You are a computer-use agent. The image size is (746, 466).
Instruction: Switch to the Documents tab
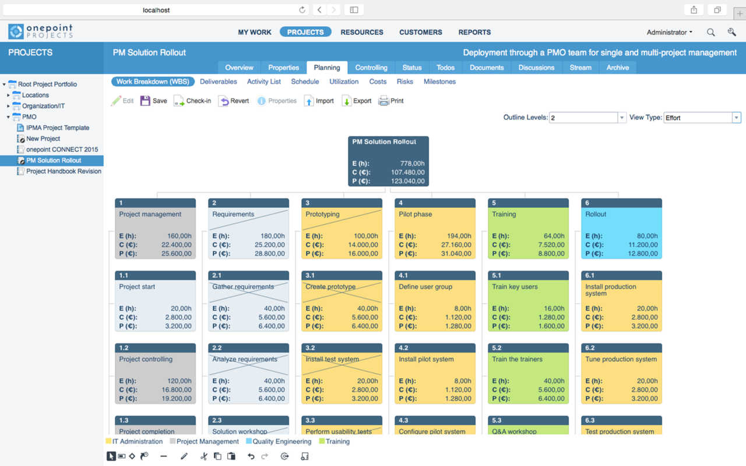click(x=487, y=67)
